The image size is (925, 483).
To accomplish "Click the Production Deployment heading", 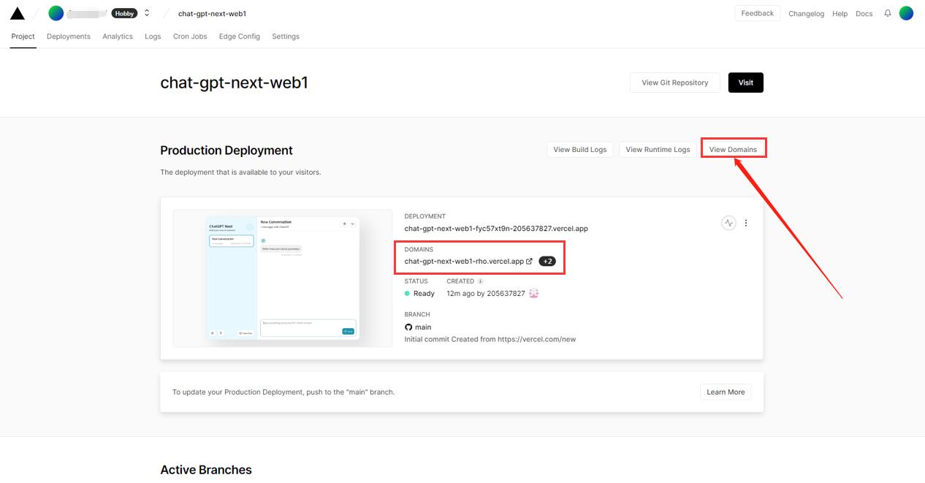I will (x=227, y=151).
